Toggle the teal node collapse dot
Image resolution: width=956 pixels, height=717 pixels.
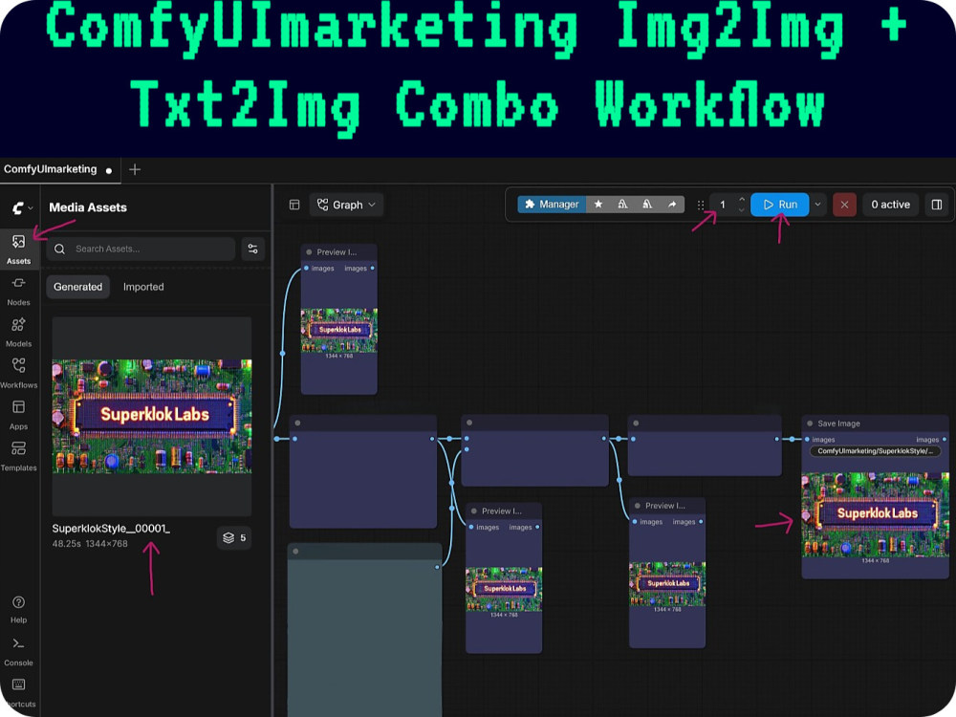[x=295, y=552]
